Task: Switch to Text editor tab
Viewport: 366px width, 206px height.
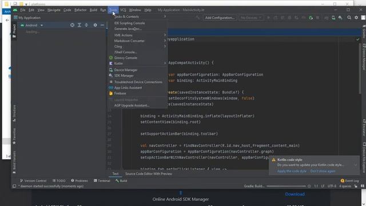Action: (x=116, y=174)
